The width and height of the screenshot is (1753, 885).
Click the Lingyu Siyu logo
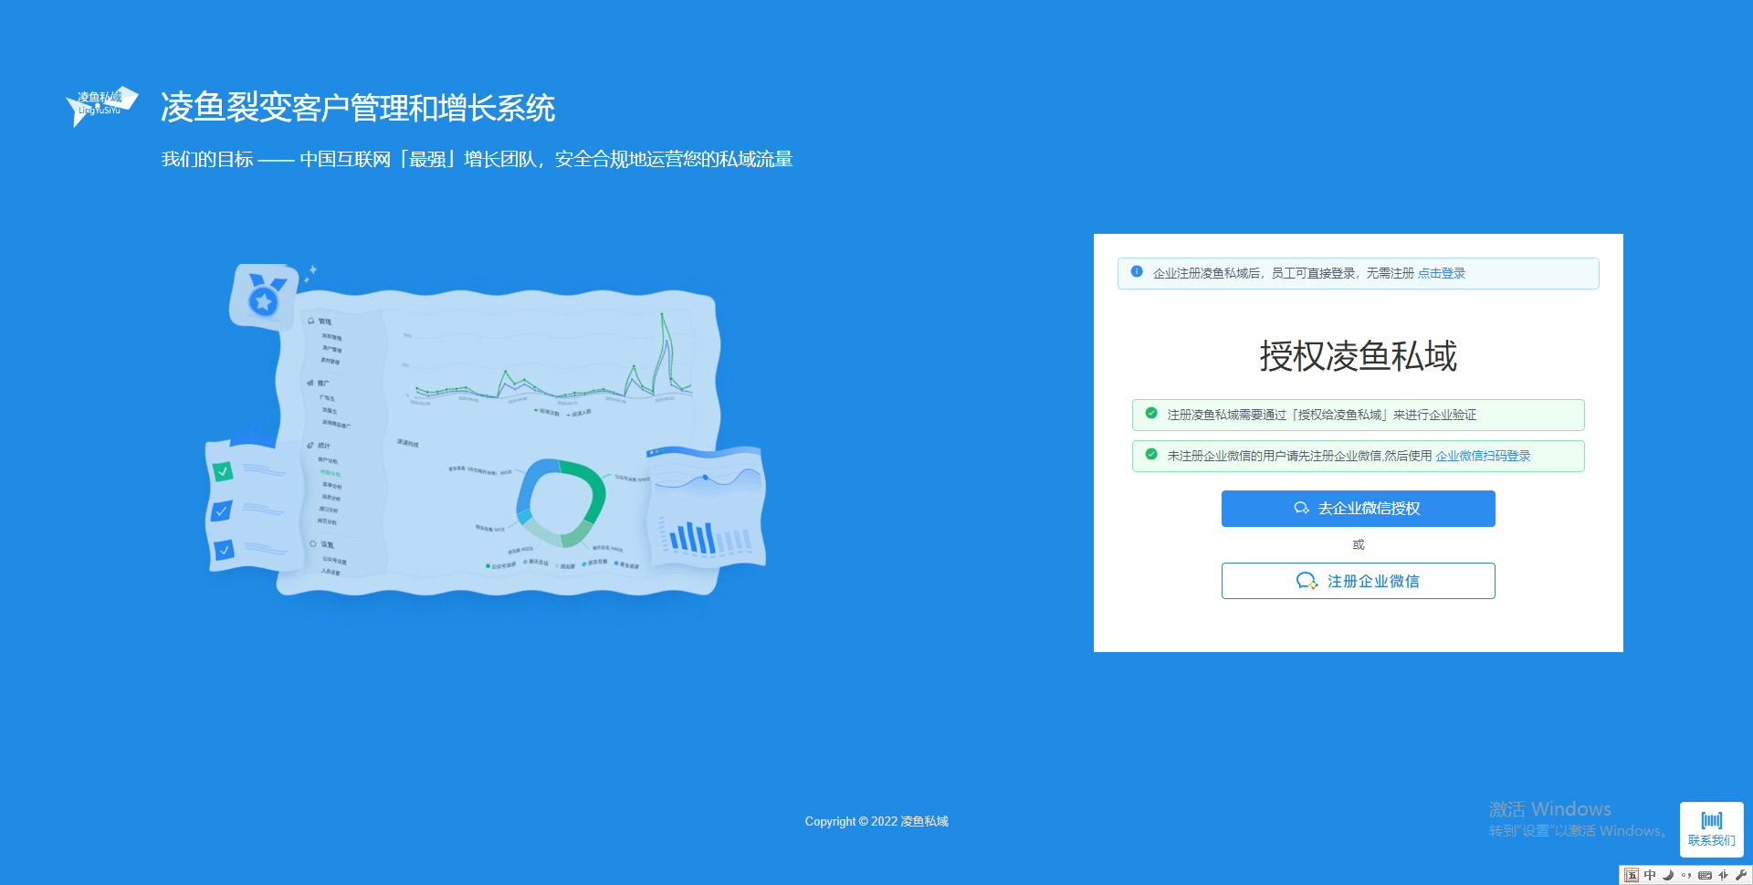click(101, 105)
